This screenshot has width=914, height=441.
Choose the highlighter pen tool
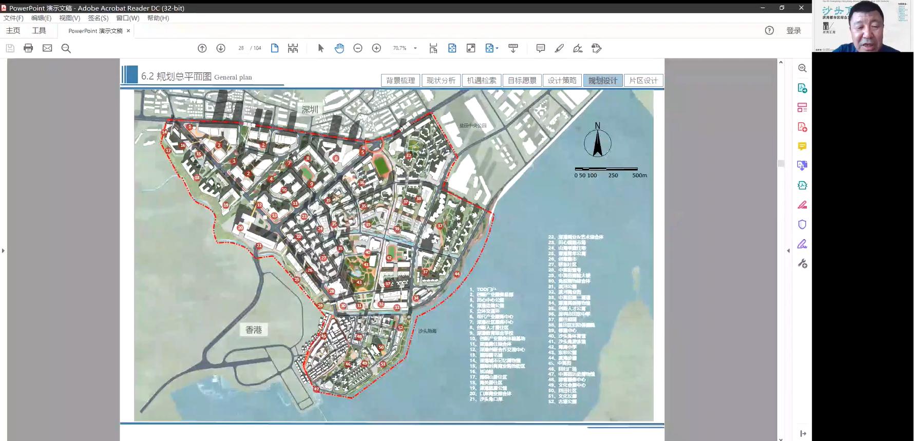coord(559,48)
